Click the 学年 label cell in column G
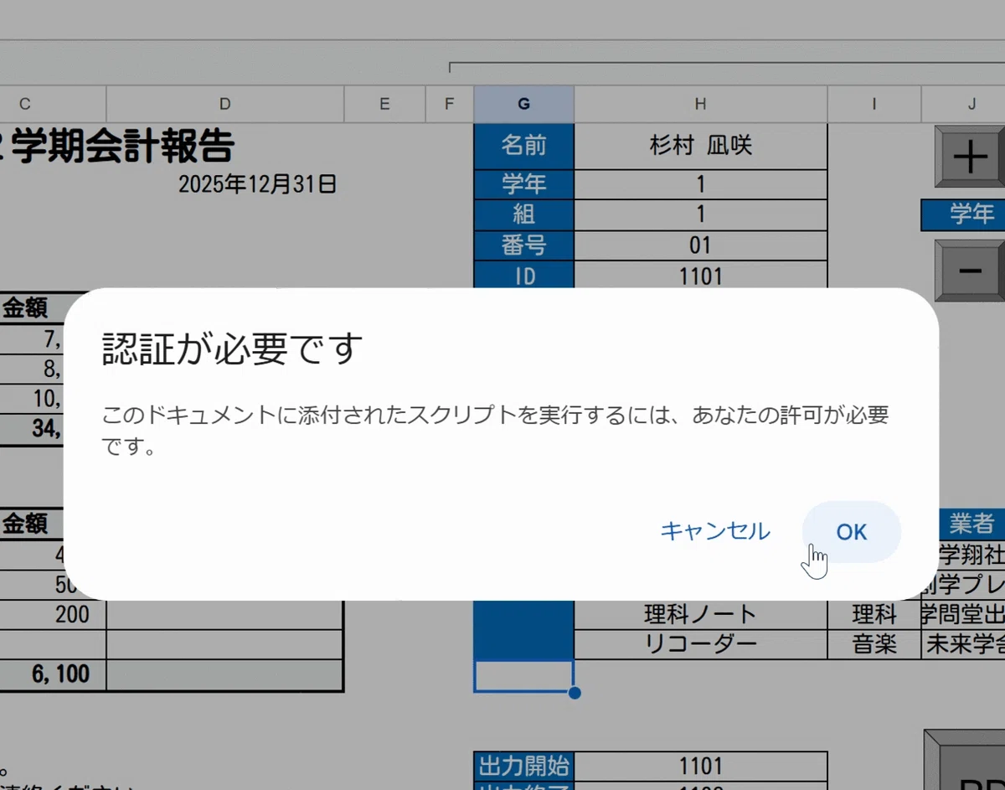This screenshot has height=790, width=1005. pyautogui.click(x=524, y=184)
